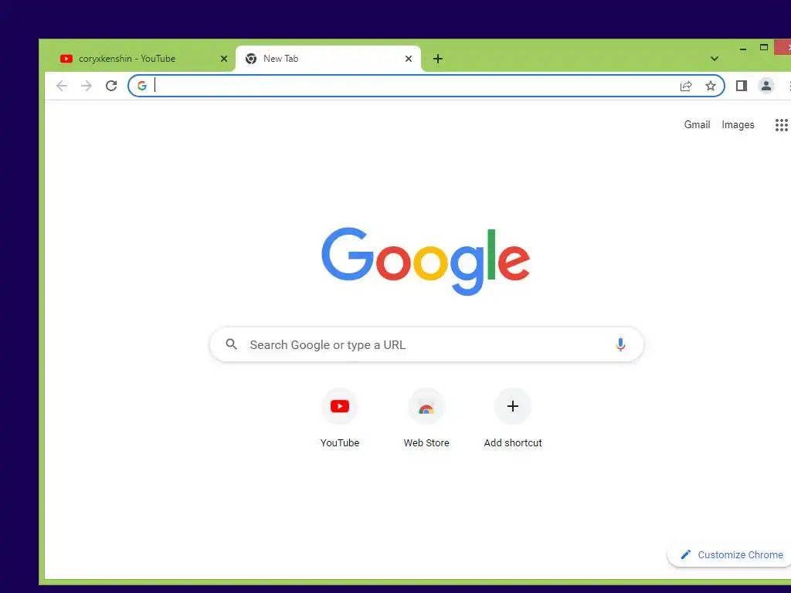The width and height of the screenshot is (791, 593).
Task: Click Customize Chrome button
Action: coord(731,554)
